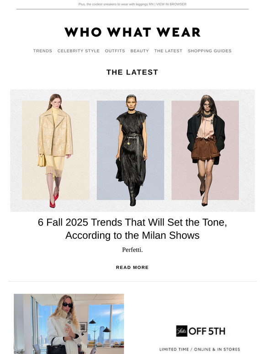Click the black Saks script emblem
This screenshot has height=354, width=265.
pos(181,331)
